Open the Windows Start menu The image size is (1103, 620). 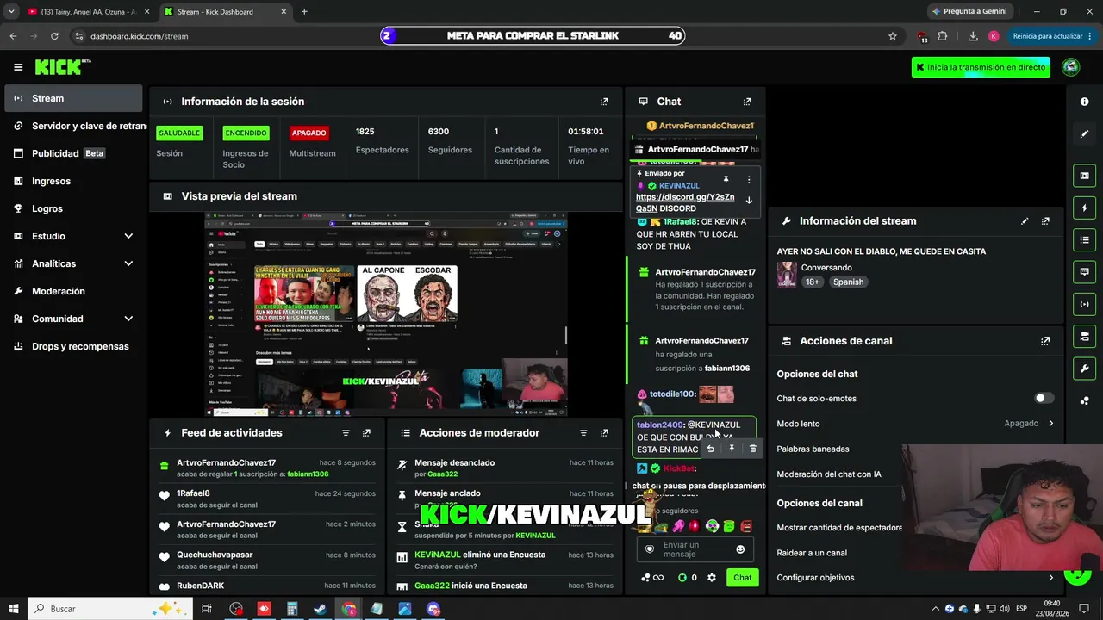pyautogui.click(x=14, y=609)
